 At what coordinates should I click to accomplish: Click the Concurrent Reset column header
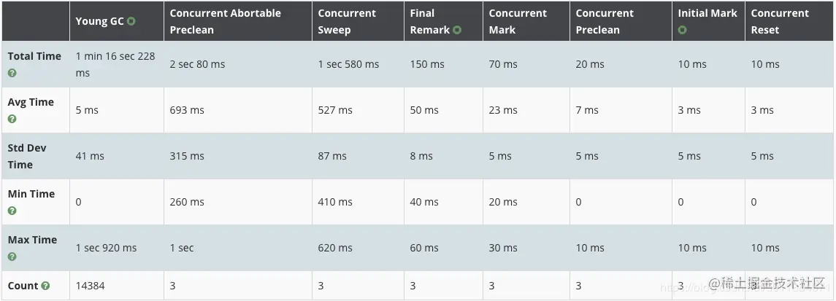[780, 21]
